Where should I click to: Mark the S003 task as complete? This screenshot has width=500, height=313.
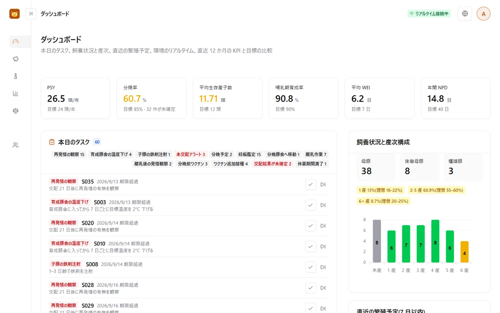click(311, 205)
